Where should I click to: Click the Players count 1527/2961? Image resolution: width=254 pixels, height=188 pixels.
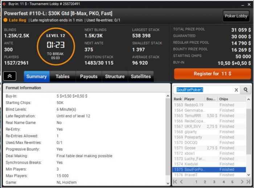click(16, 63)
